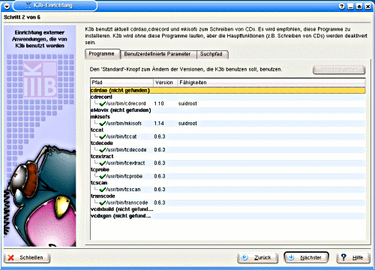Sort by the Version column header
The height and width of the screenshot is (270, 375).
166,82
